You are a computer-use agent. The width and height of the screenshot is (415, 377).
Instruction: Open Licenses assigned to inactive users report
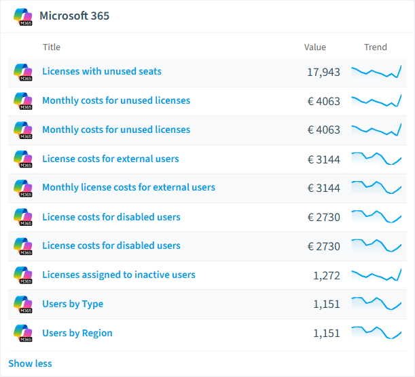(119, 275)
